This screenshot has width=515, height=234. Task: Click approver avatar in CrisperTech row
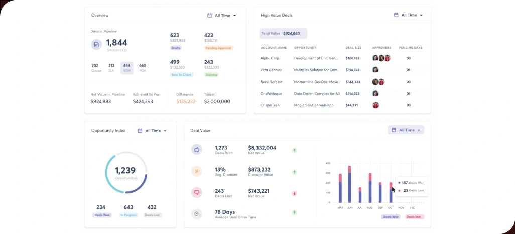click(x=375, y=105)
